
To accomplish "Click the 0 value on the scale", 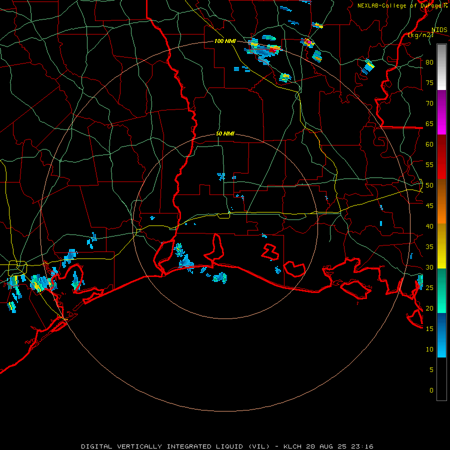I will pos(431,390).
